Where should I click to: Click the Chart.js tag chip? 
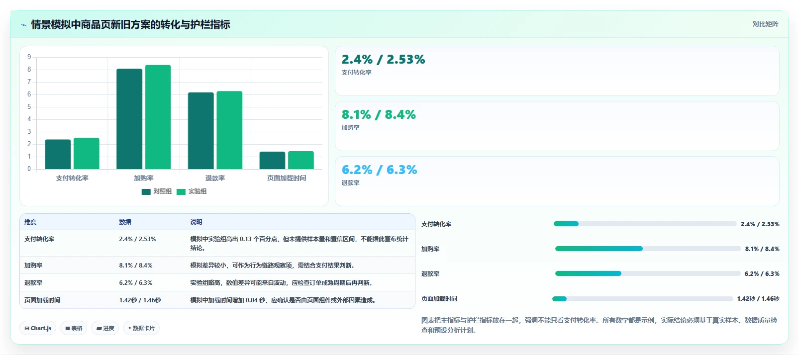(38, 328)
